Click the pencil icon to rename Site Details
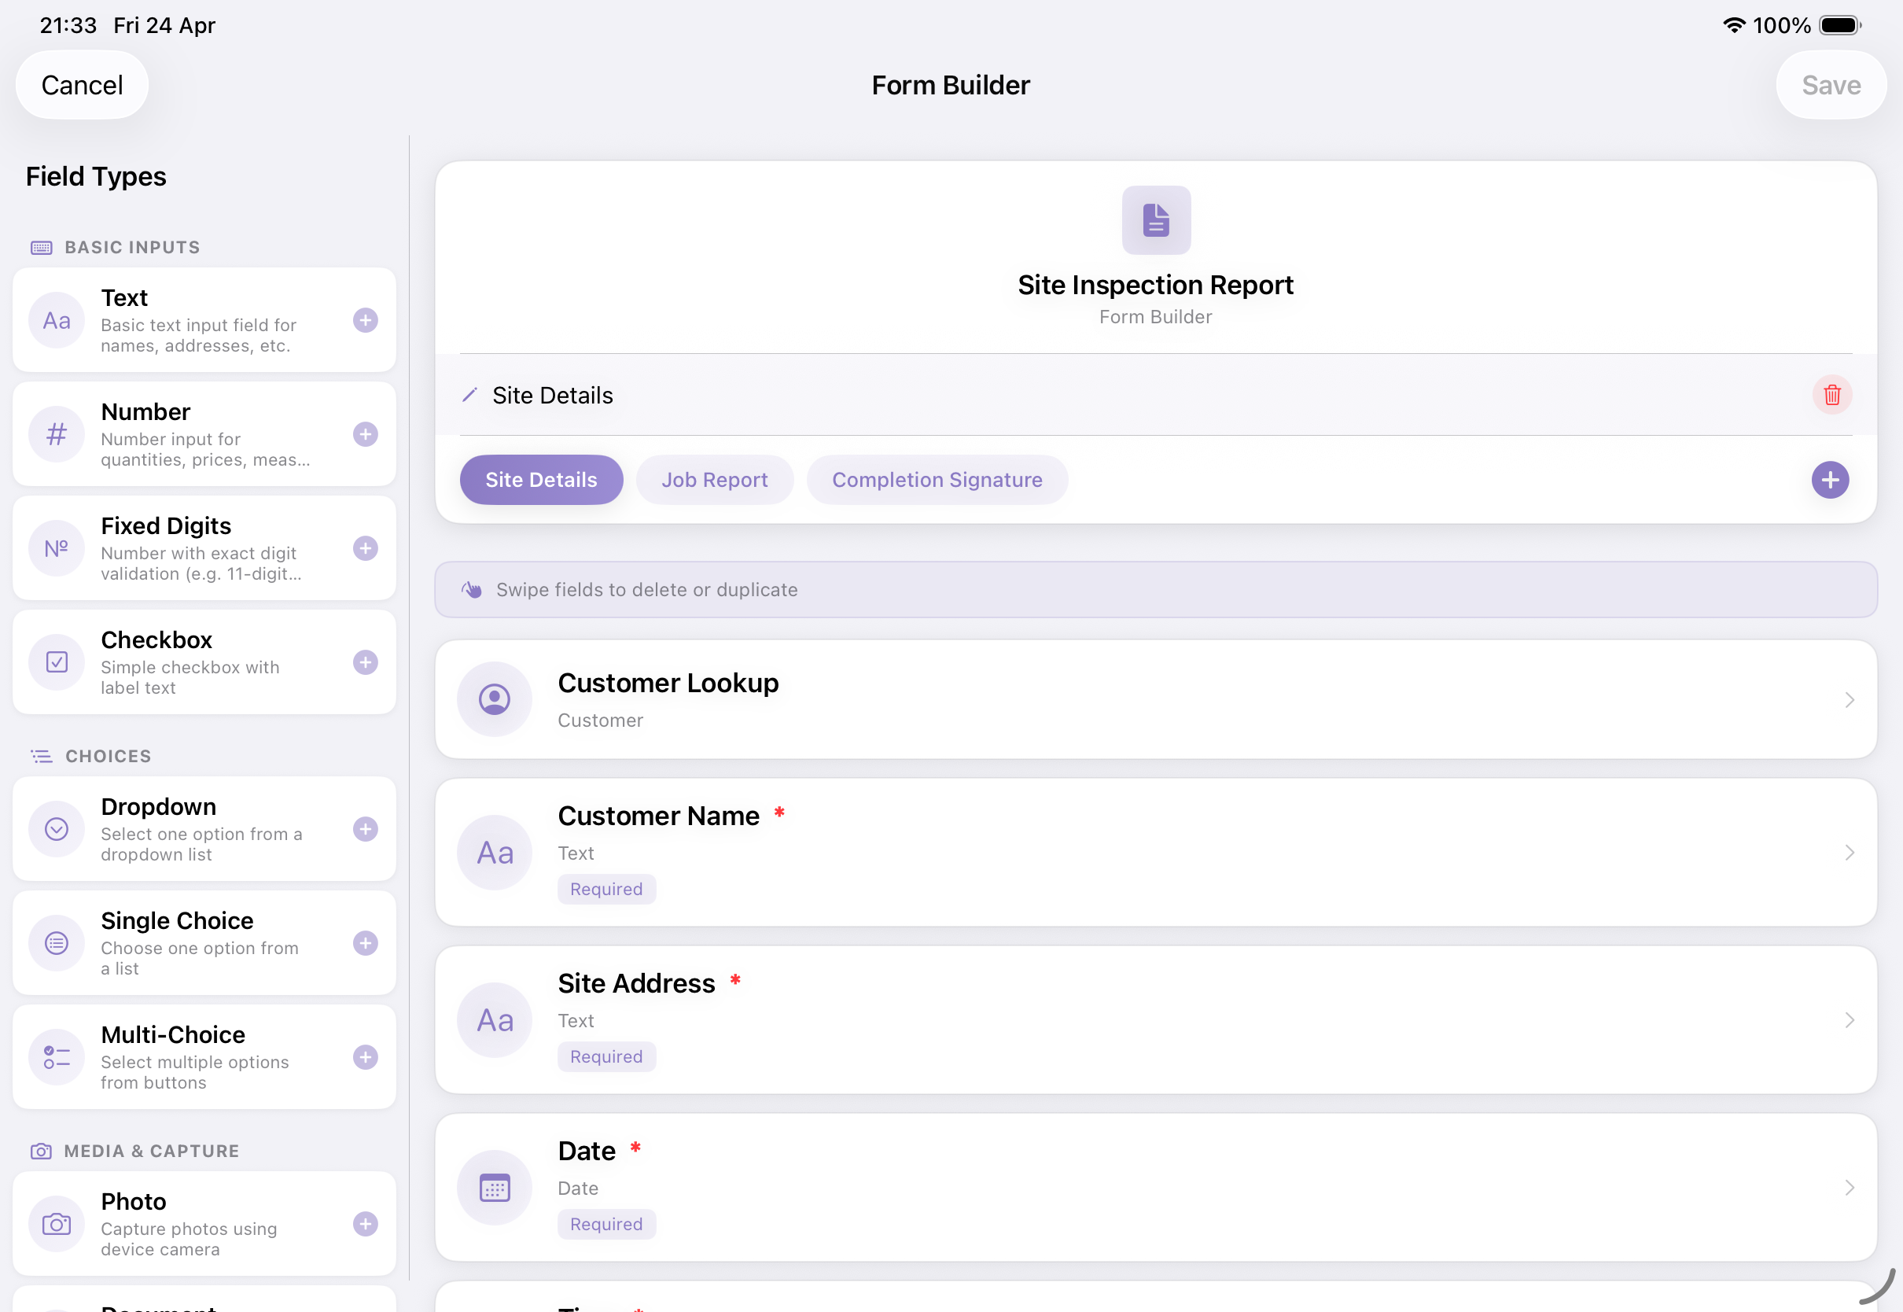Image resolution: width=1903 pixels, height=1312 pixels. 470,396
